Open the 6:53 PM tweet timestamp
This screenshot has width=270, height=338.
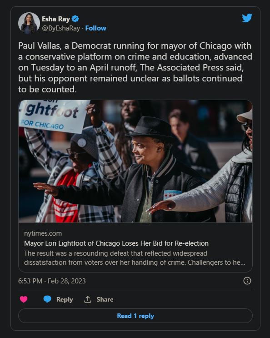30,281
